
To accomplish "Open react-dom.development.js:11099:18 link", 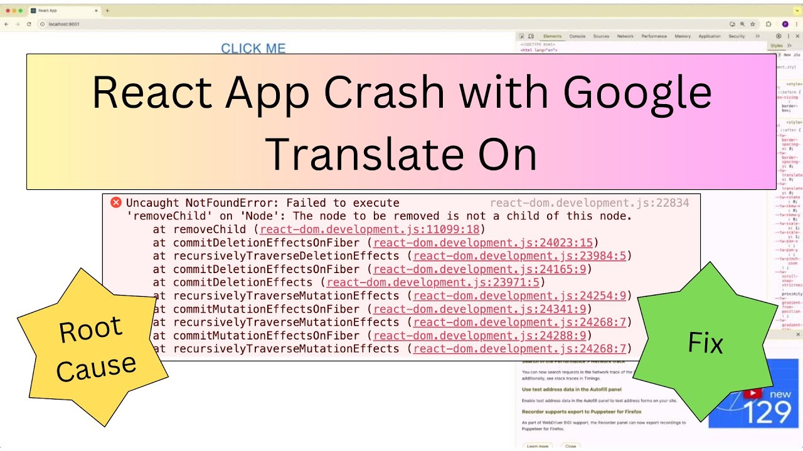I will click(x=370, y=229).
